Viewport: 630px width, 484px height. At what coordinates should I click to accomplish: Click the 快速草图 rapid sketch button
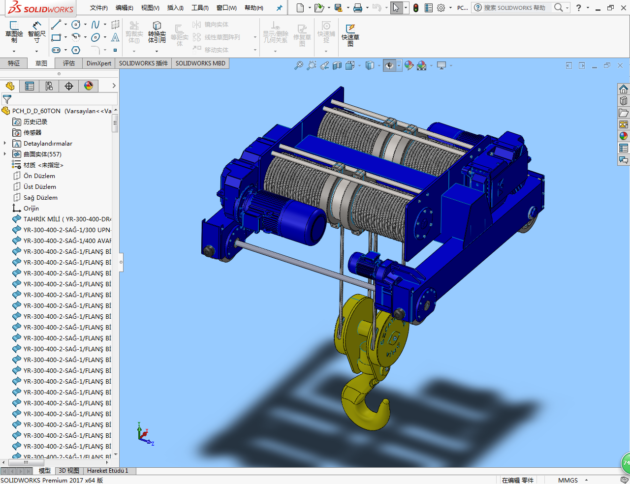350,34
